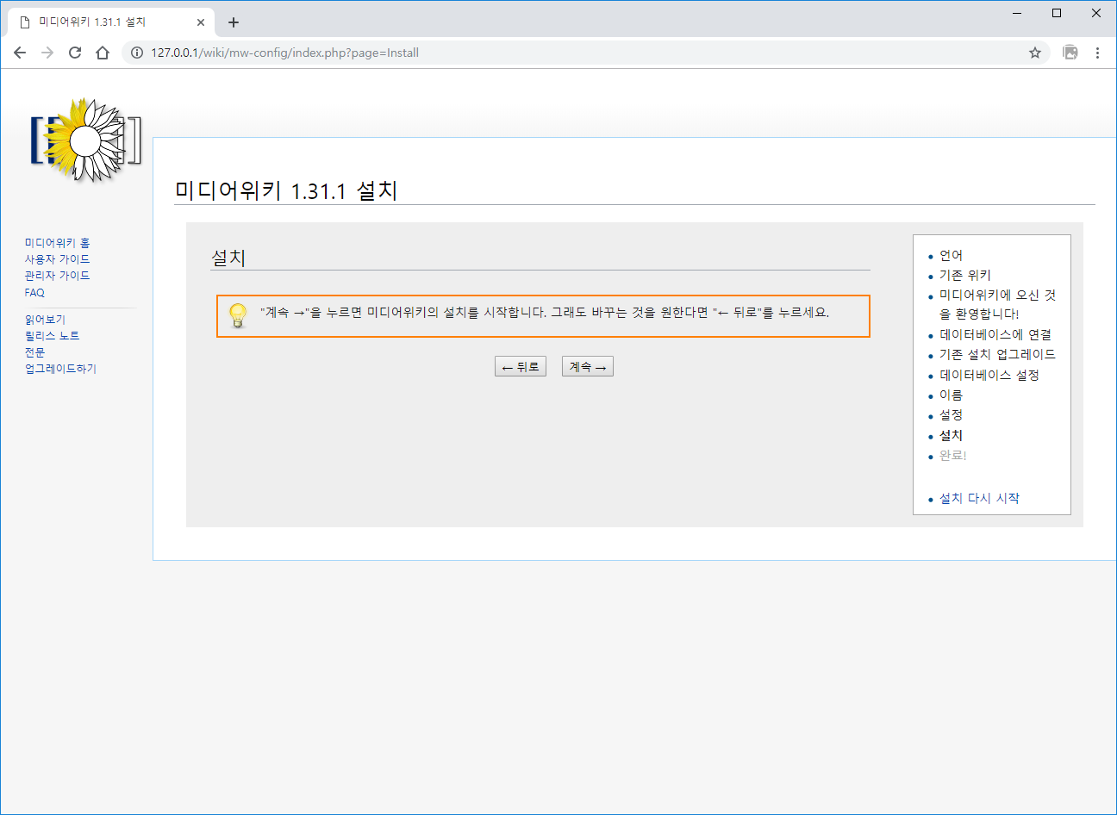Click the 계속 → button
Image resolution: width=1117 pixels, height=815 pixels.
click(588, 367)
